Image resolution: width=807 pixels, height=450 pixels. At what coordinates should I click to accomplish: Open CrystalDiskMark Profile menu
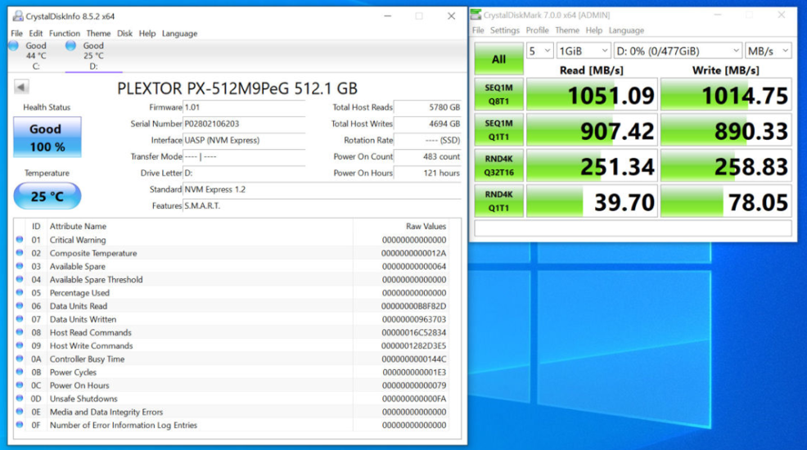(x=537, y=30)
